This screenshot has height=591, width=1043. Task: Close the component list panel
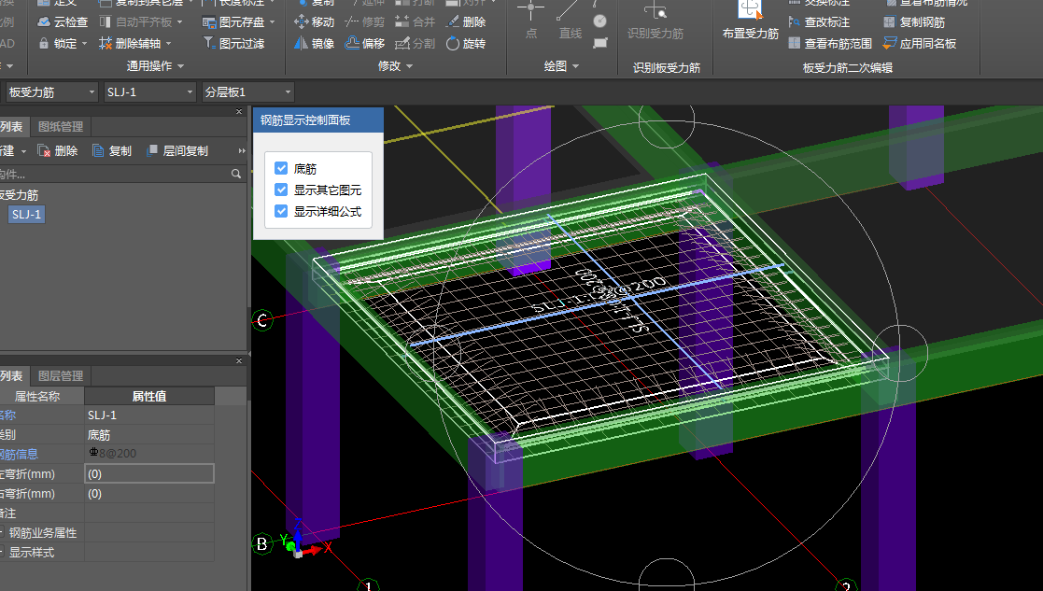coord(239,111)
